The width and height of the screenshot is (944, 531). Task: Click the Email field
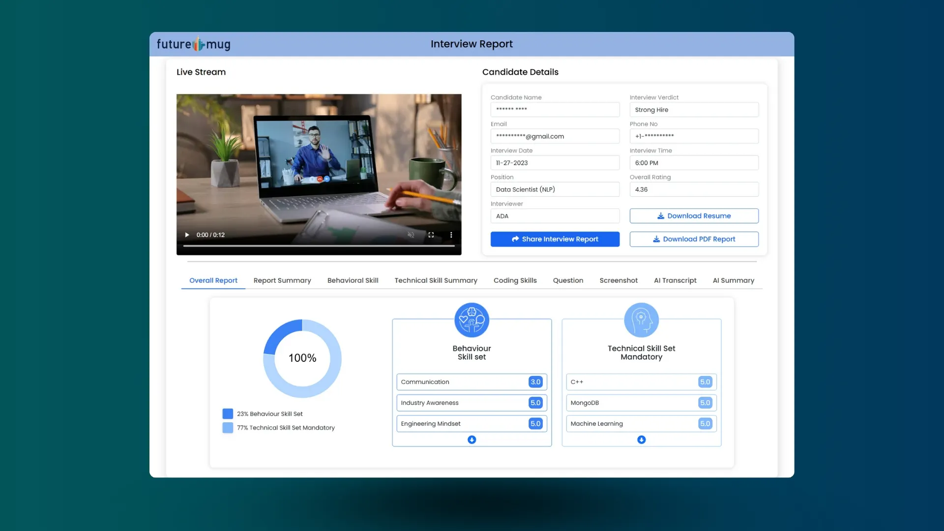click(x=555, y=136)
